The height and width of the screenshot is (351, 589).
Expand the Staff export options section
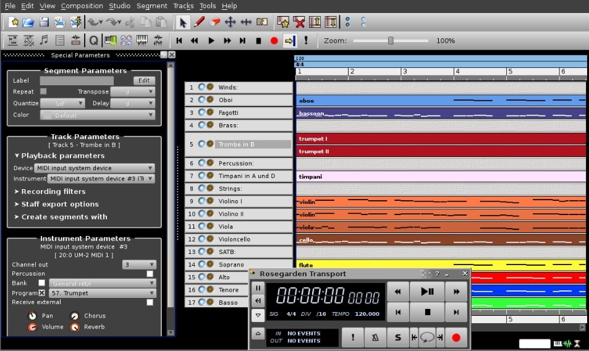point(57,204)
